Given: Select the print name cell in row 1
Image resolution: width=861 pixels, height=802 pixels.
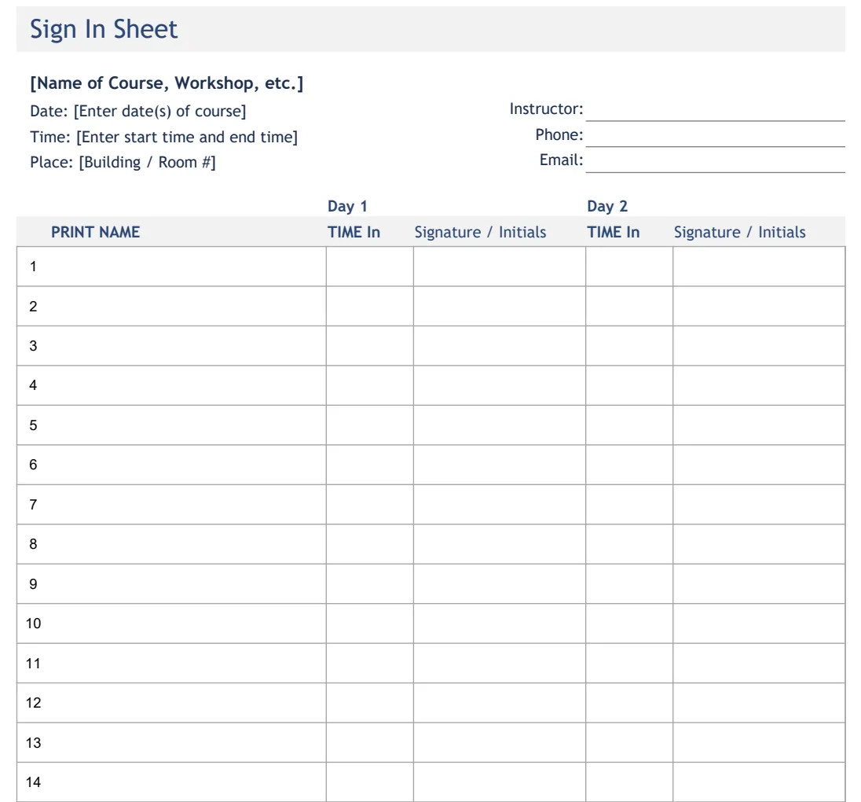Looking at the screenshot, I should point(171,267).
